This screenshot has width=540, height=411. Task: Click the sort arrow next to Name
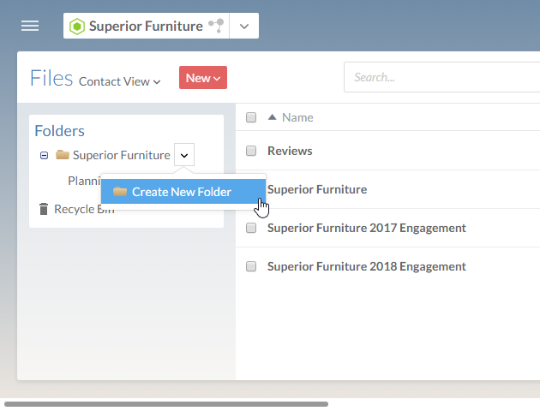(x=273, y=117)
